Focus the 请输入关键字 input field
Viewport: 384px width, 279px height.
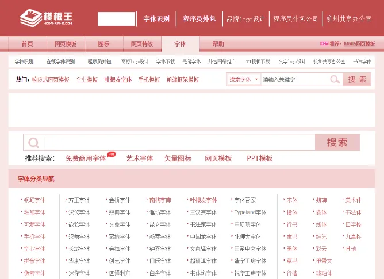(x=295, y=79)
